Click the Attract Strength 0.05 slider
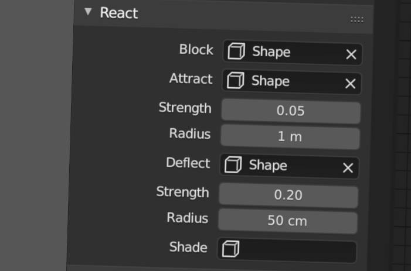This screenshot has height=271, width=411. (x=291, y=111)
